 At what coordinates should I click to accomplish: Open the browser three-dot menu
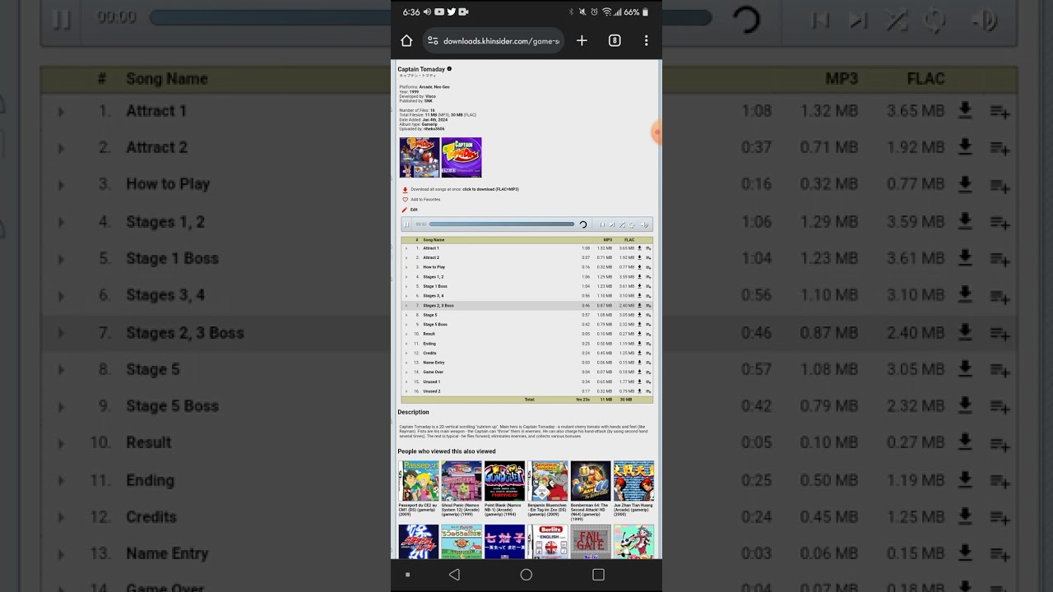click(x=646, y=40)
